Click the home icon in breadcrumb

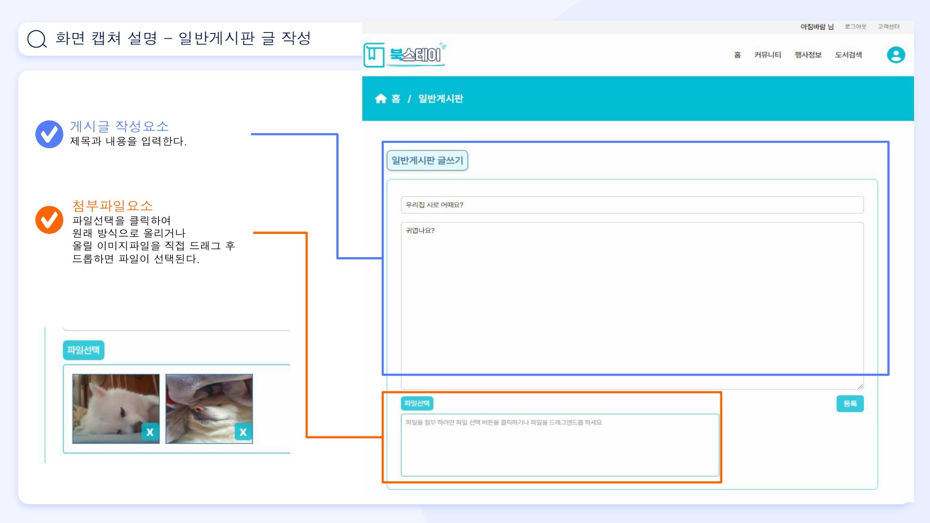pos(381,99)
